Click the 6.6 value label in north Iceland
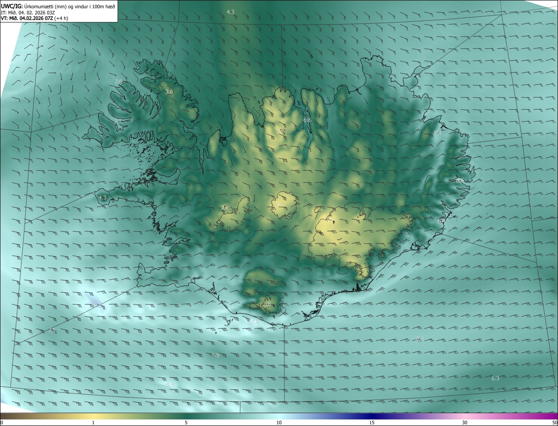This screenshot has height=426, width=558. pyautogui.click(x=307, y=120)
